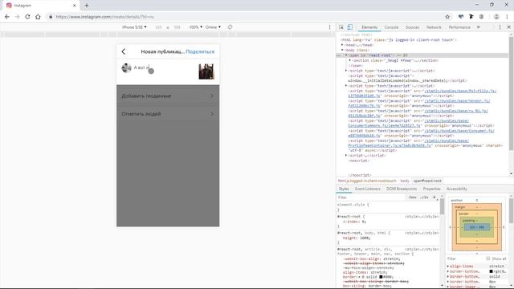Click the box model content size box

pos(477,226)
